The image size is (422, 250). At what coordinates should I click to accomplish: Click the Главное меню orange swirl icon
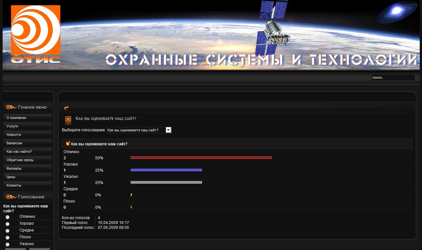[x=11, y=107]
